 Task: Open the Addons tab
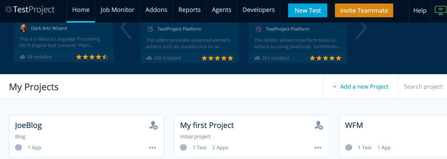coord(156,10)
